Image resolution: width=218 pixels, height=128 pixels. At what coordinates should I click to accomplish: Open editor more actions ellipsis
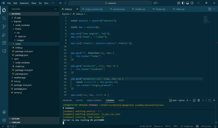pos(214,9)
